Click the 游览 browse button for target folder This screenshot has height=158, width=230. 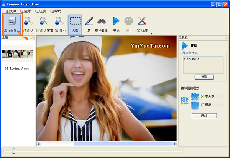[x=204, y=77]
